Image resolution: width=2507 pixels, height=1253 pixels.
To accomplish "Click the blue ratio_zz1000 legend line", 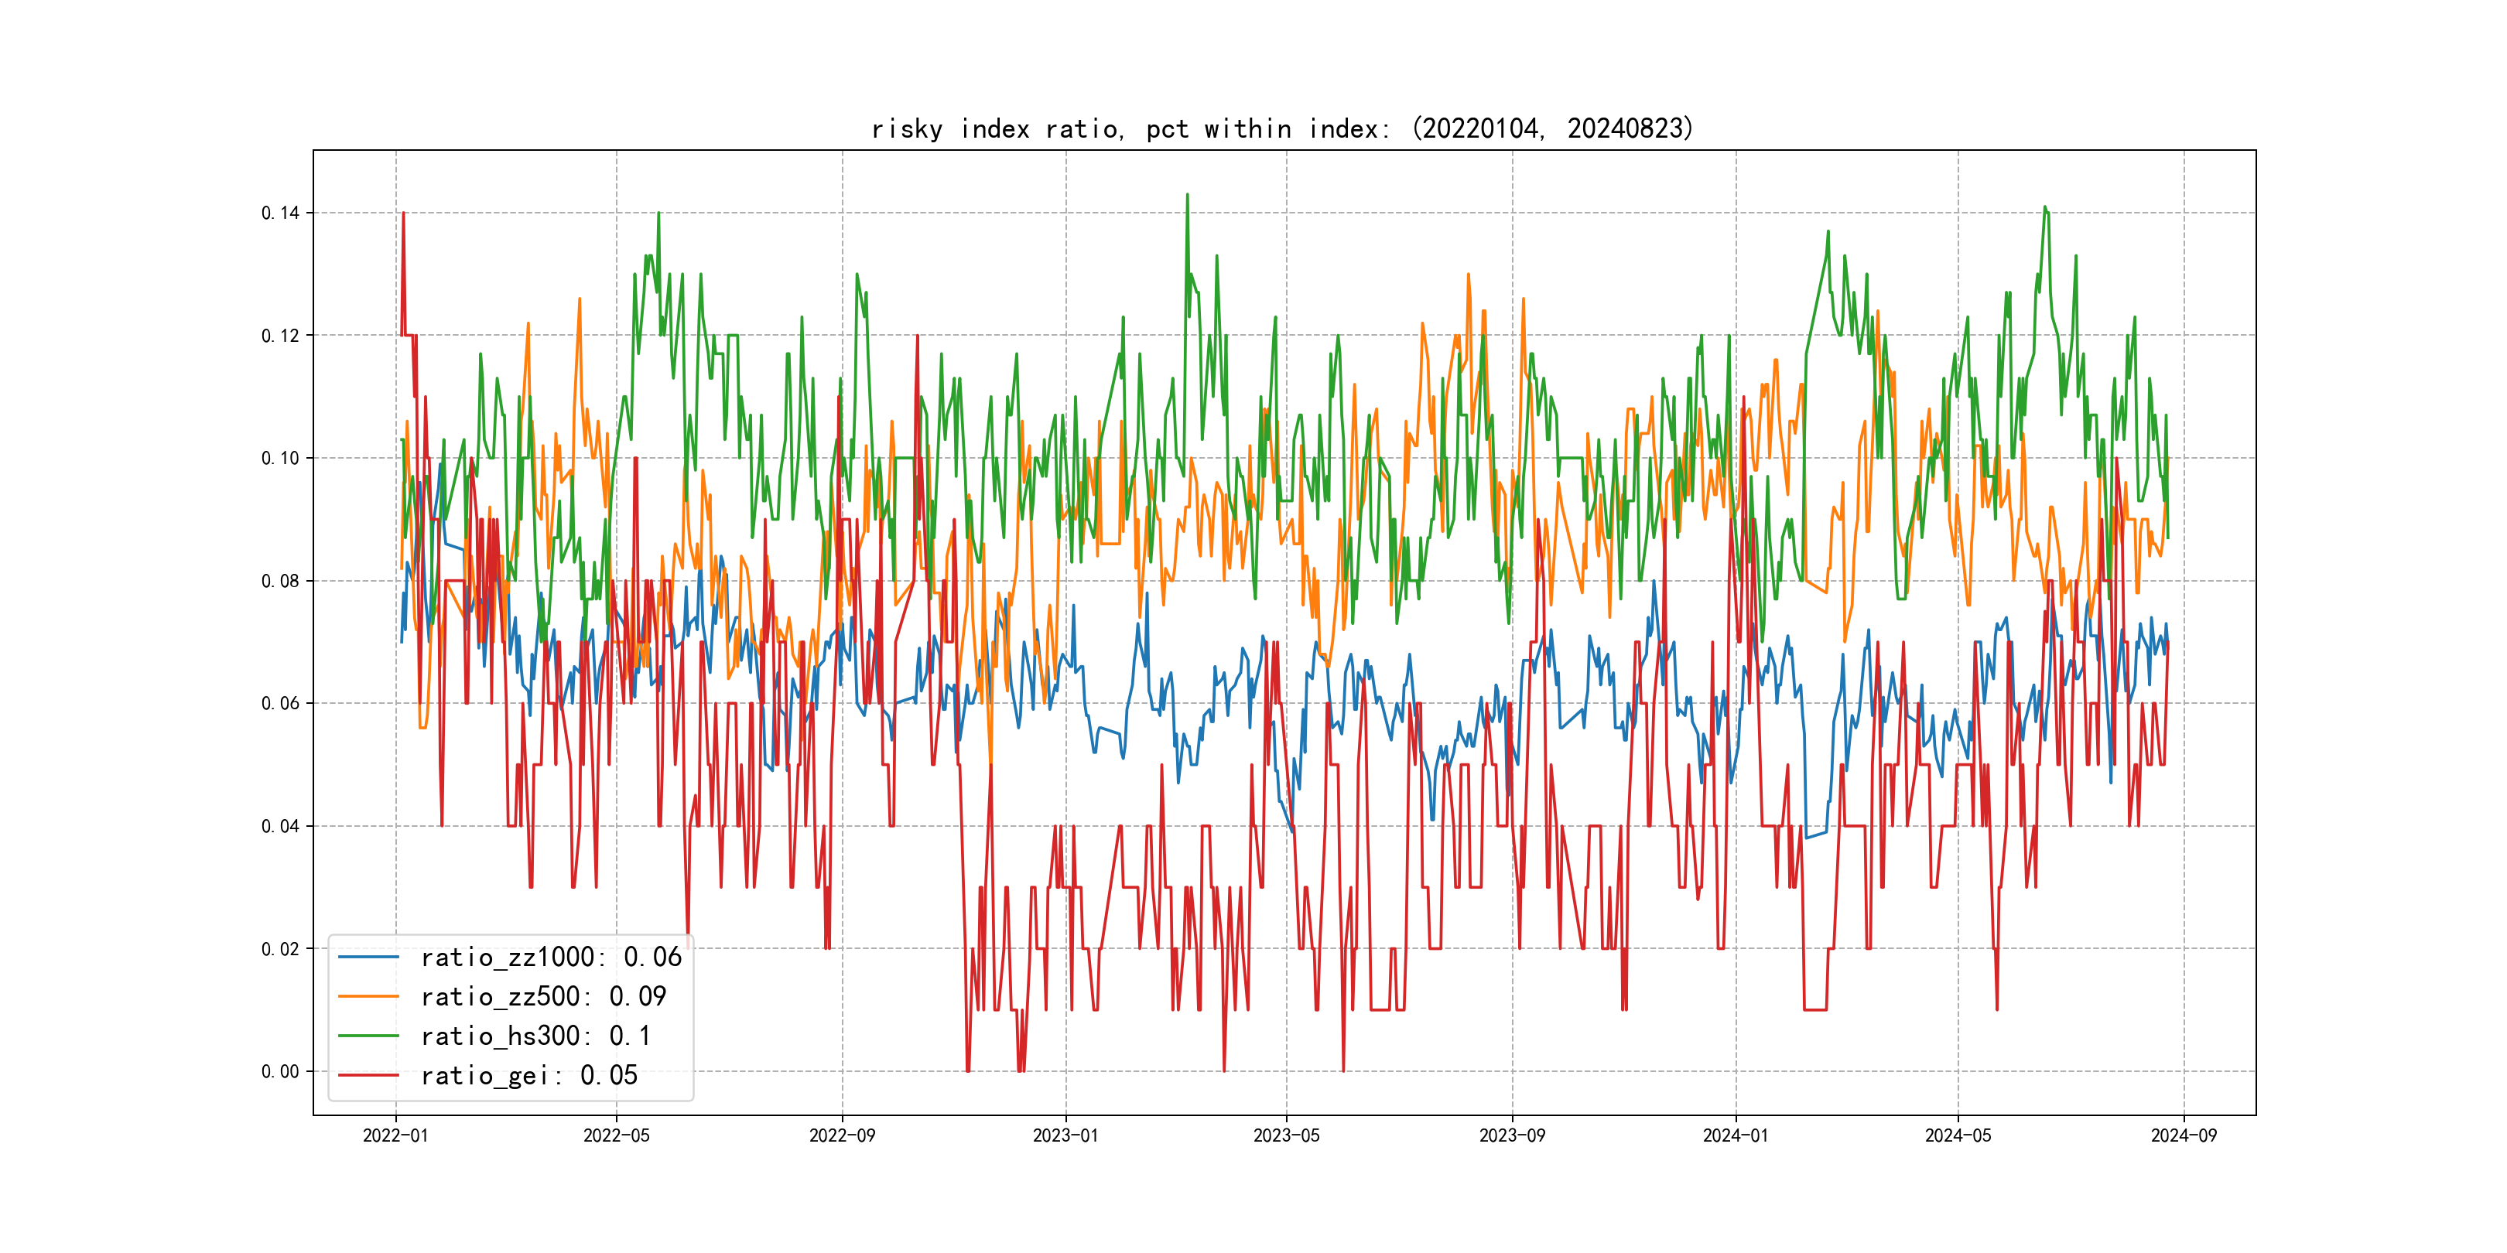I will pos(368,958).
